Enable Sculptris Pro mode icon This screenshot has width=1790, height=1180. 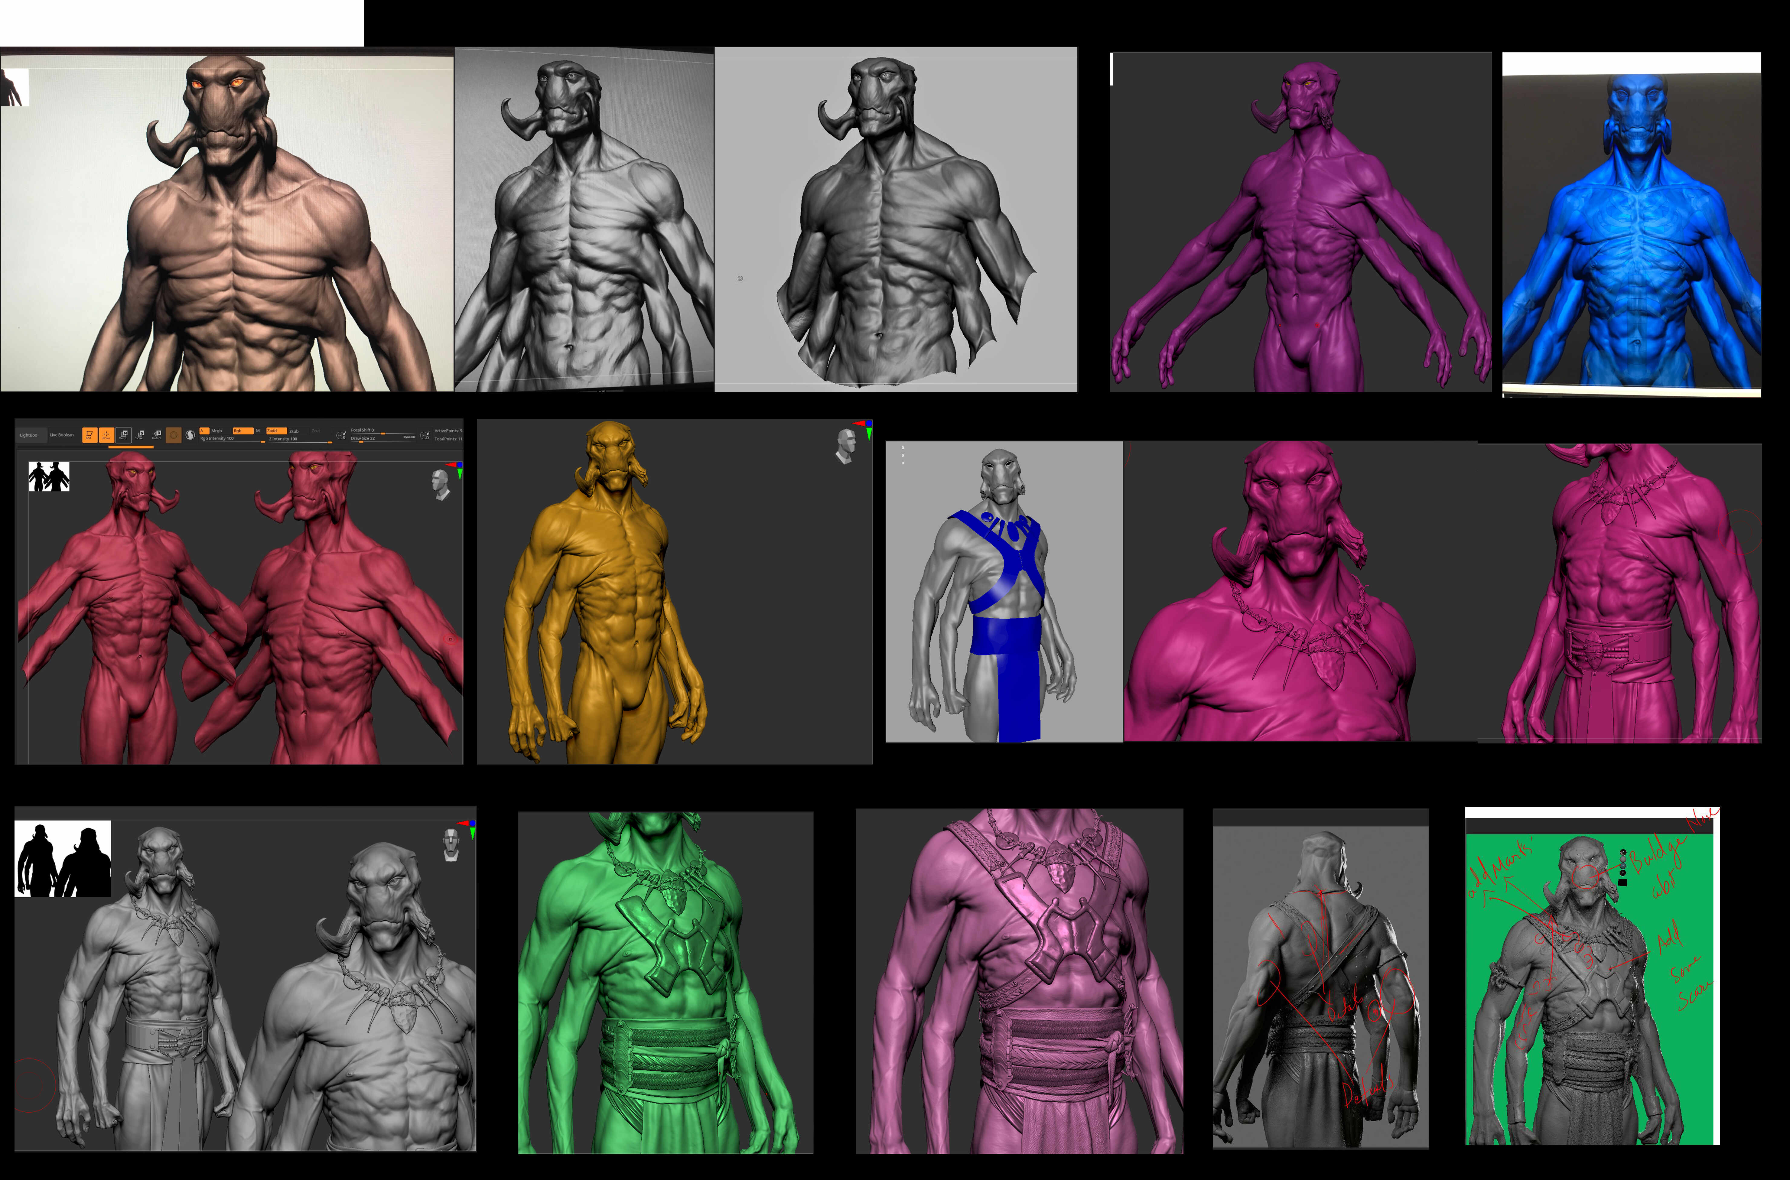pos(190,435)
